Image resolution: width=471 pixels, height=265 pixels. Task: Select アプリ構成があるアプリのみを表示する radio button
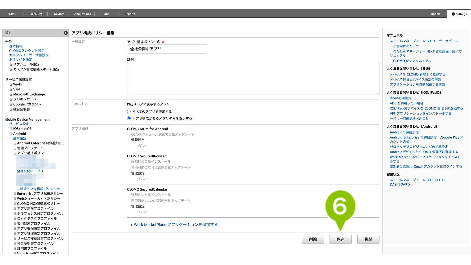[129, 118]
